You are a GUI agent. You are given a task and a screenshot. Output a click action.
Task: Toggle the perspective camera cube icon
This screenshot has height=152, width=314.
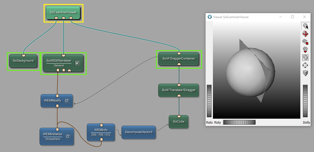pyautogui.click(x=305, y=73)
